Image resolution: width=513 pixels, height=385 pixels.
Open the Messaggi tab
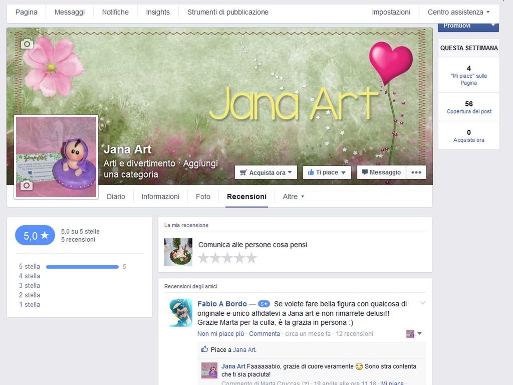click(x=69, y=12)
